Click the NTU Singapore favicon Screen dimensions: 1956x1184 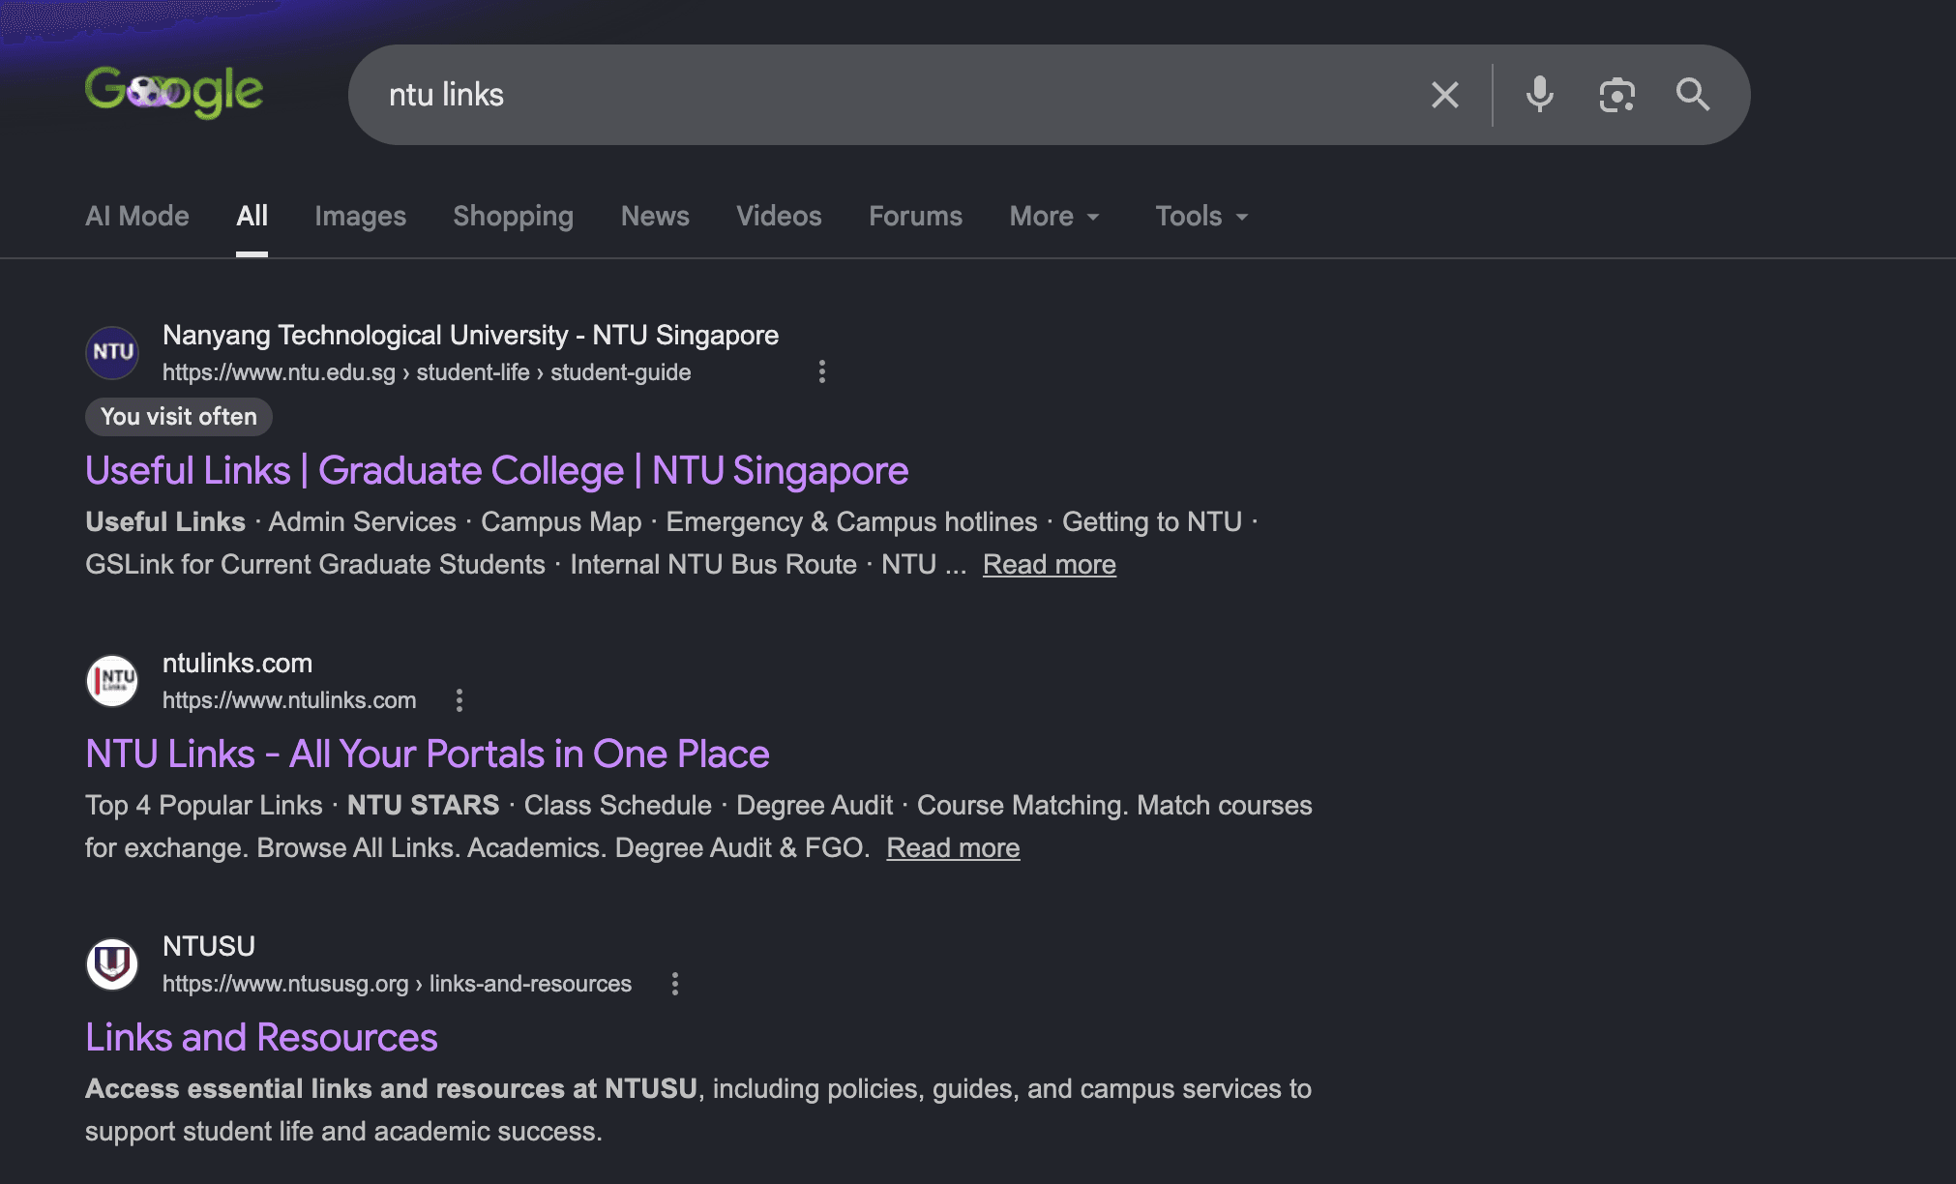[112, 352]
